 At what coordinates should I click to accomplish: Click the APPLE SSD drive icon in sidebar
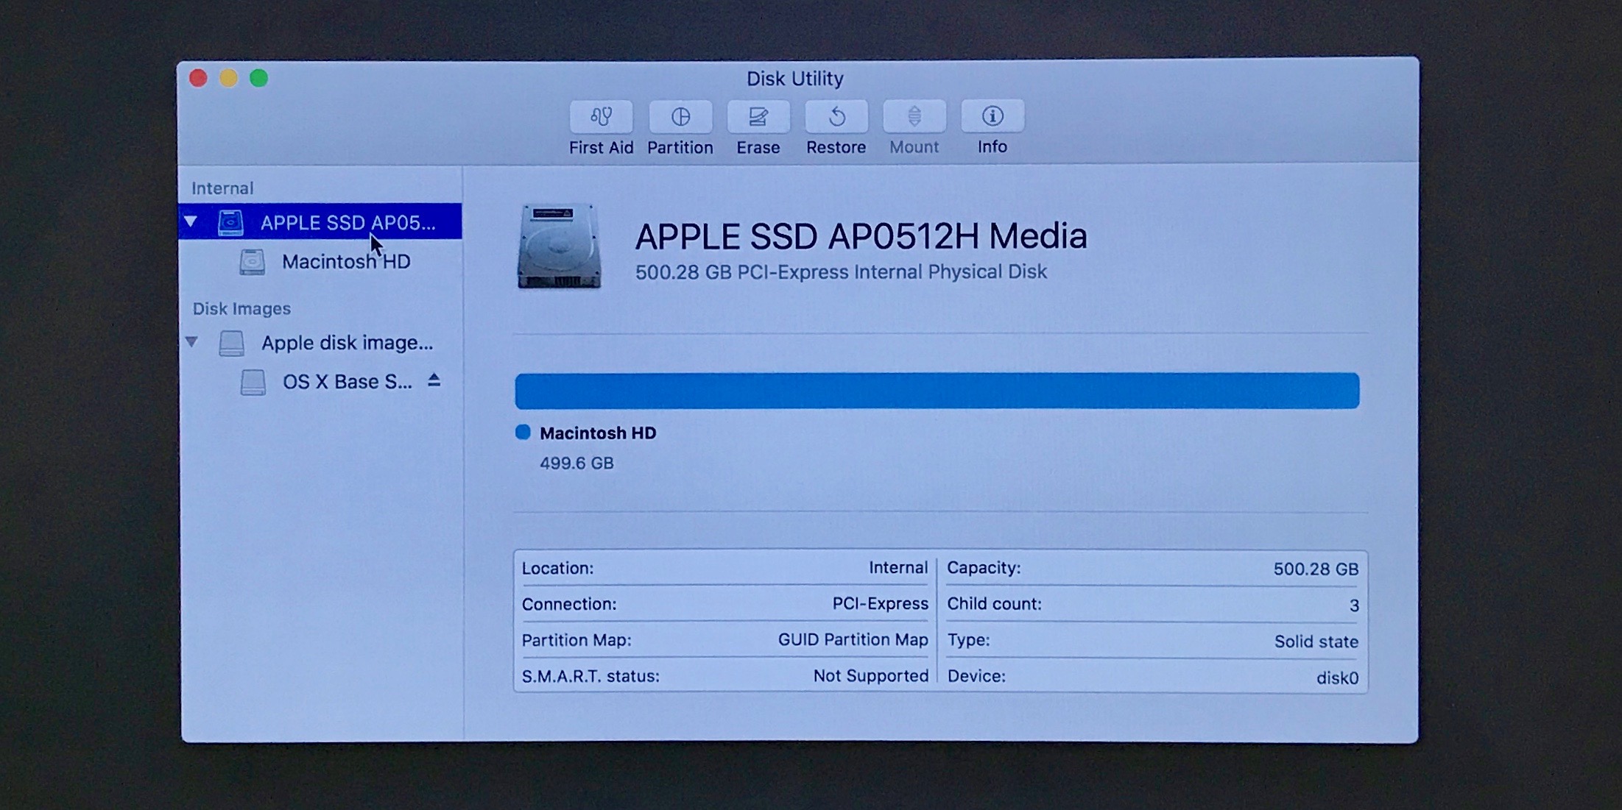[x=231, y=222]
